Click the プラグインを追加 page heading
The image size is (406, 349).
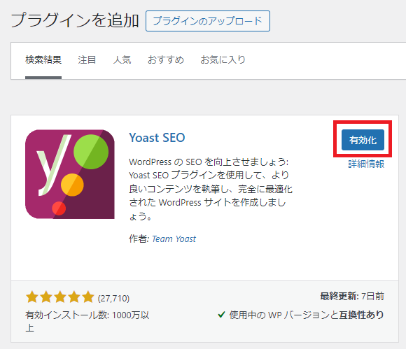pyautogui.click(x=75, y=20)
